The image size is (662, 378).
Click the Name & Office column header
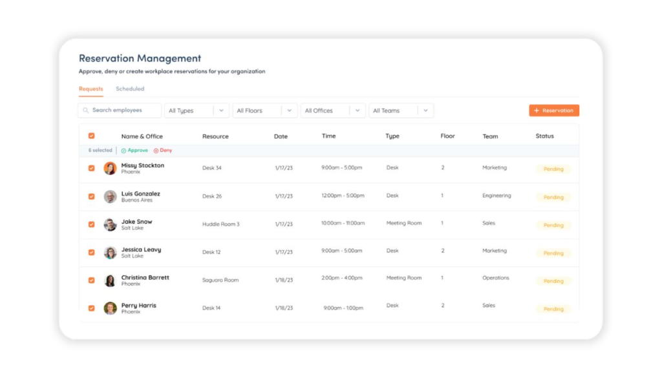point(142,136)
